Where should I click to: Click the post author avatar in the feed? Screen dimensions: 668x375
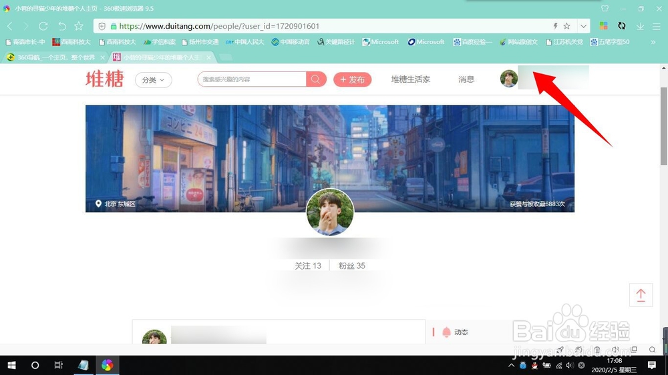click(x=154, y=337)
